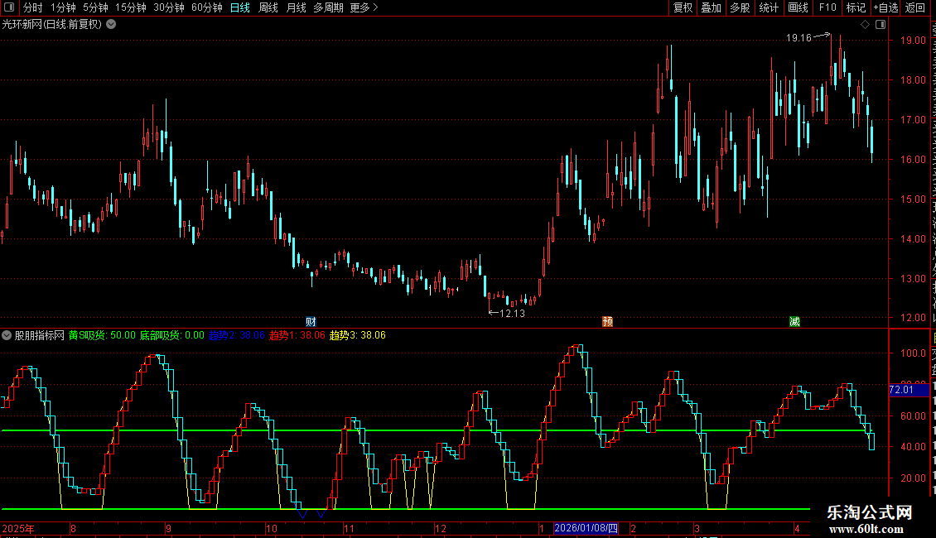Image resolution: width=936 pixels, height=538 pixels.
Task: Open F10 company info
Action: point(827,7)
